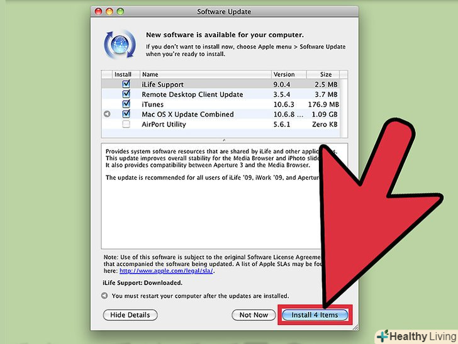Check the AirPort Utility install checkbox
Screen dimensions: 458x344
coord(126,124)
